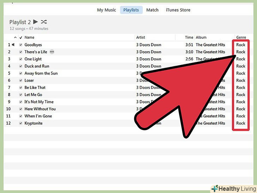Click the Healthy Living logo icon
Screen dimensions: 257x193
pos(214,188)
